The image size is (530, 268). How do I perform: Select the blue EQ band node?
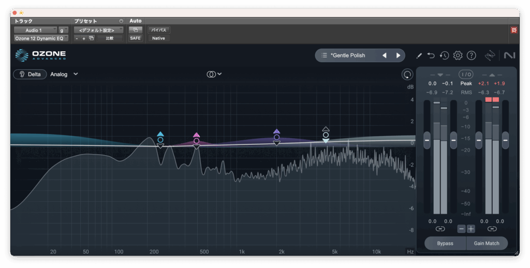[x=160, y=140]
